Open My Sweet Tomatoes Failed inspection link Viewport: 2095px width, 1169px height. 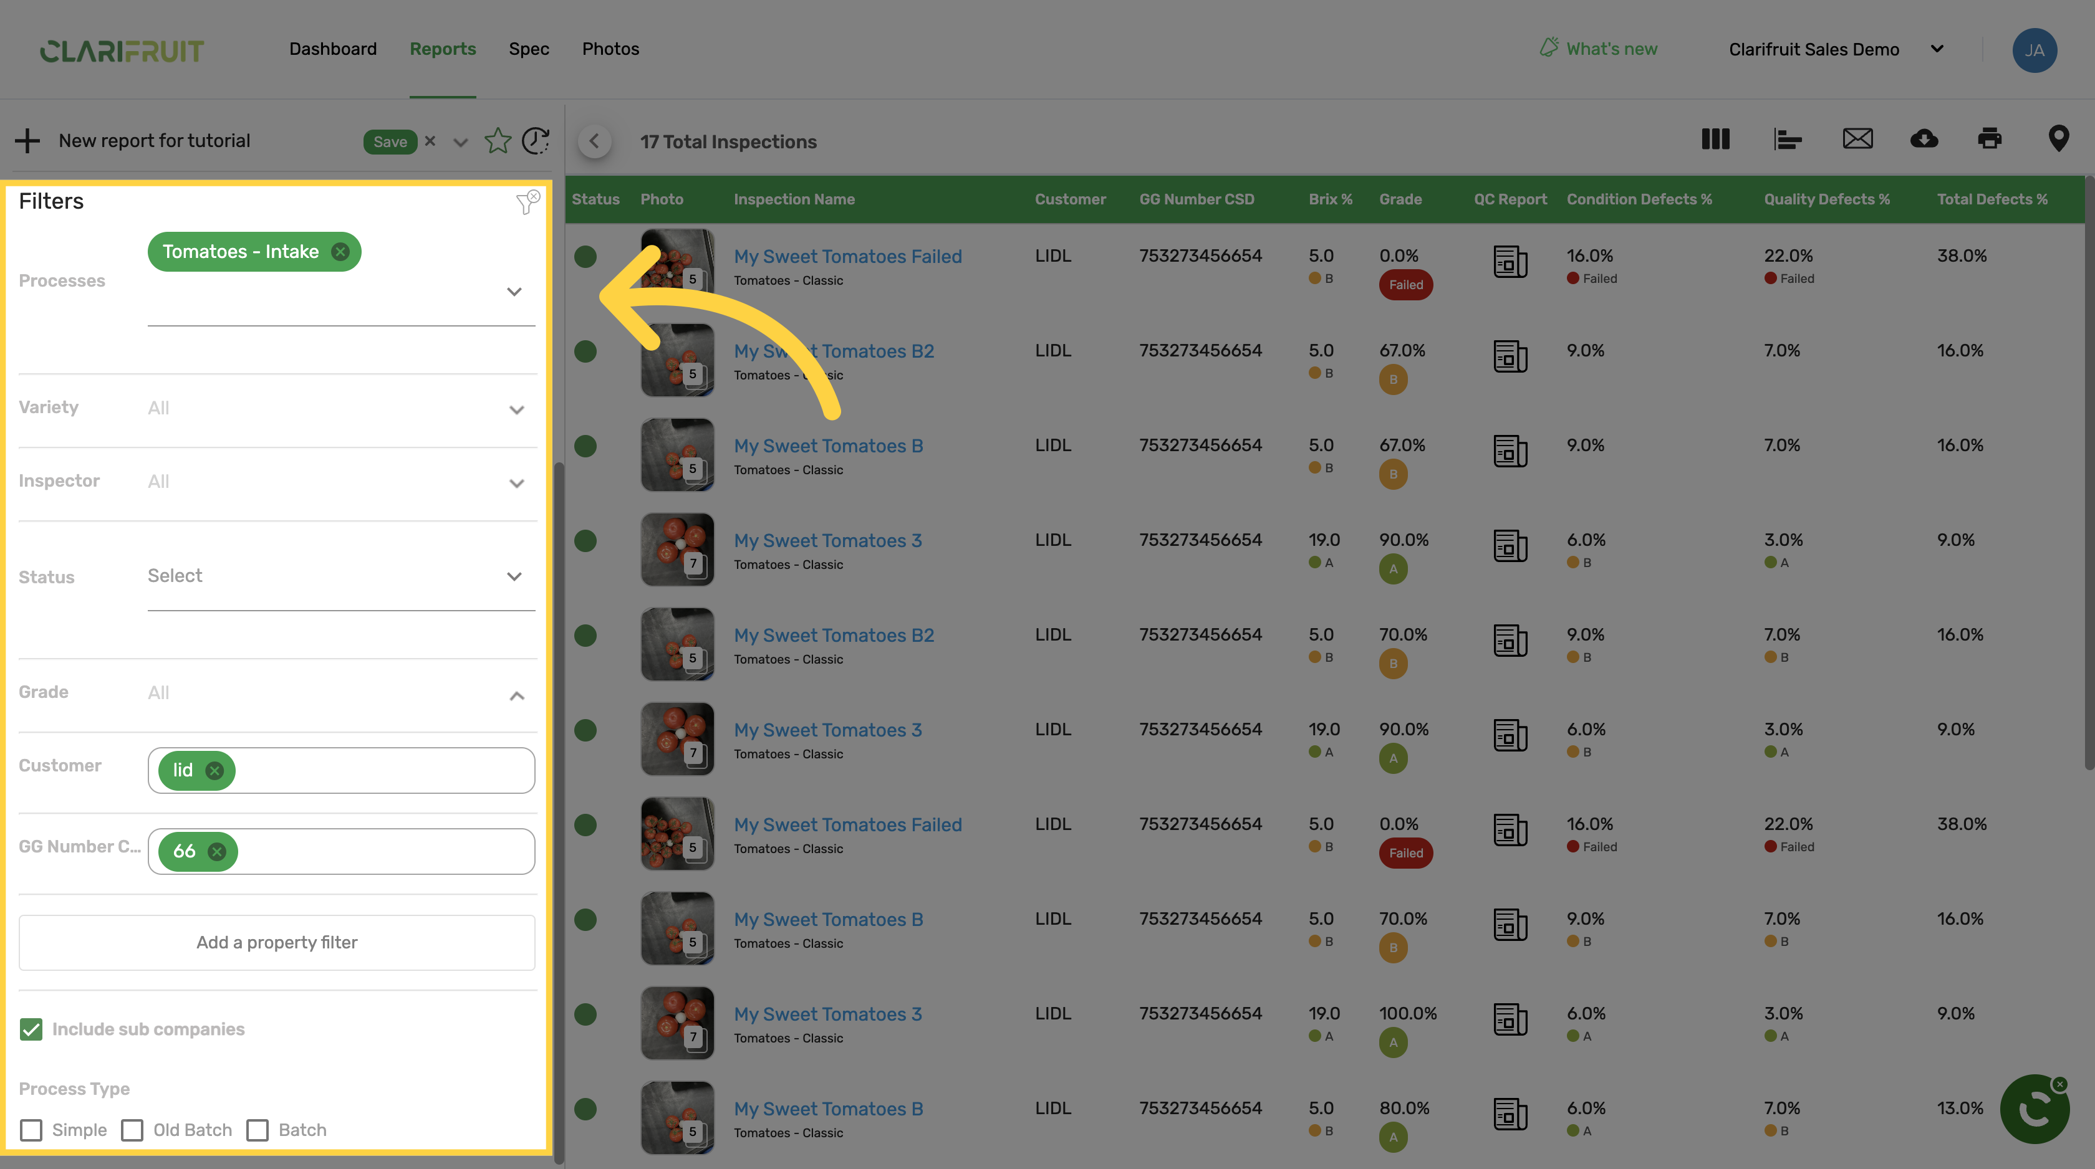(x=847, y=256)
